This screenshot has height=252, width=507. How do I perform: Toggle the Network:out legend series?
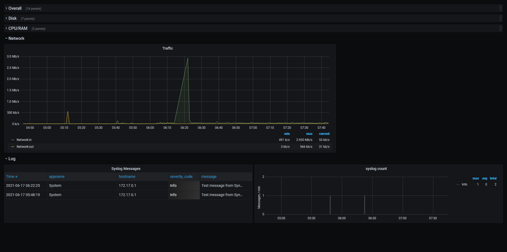(25, 147)
